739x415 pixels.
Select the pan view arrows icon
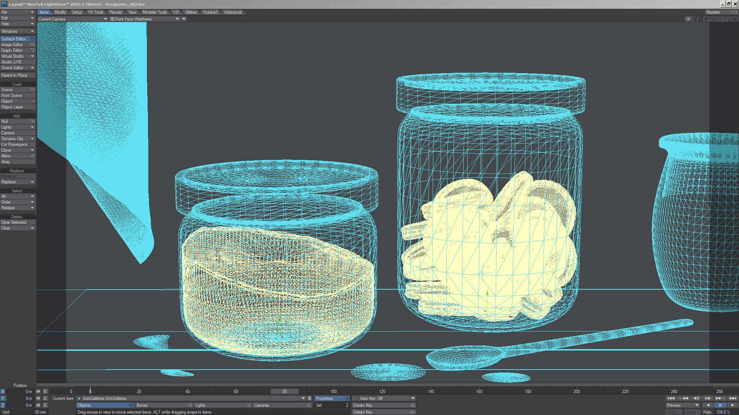(x=713, y=19)
